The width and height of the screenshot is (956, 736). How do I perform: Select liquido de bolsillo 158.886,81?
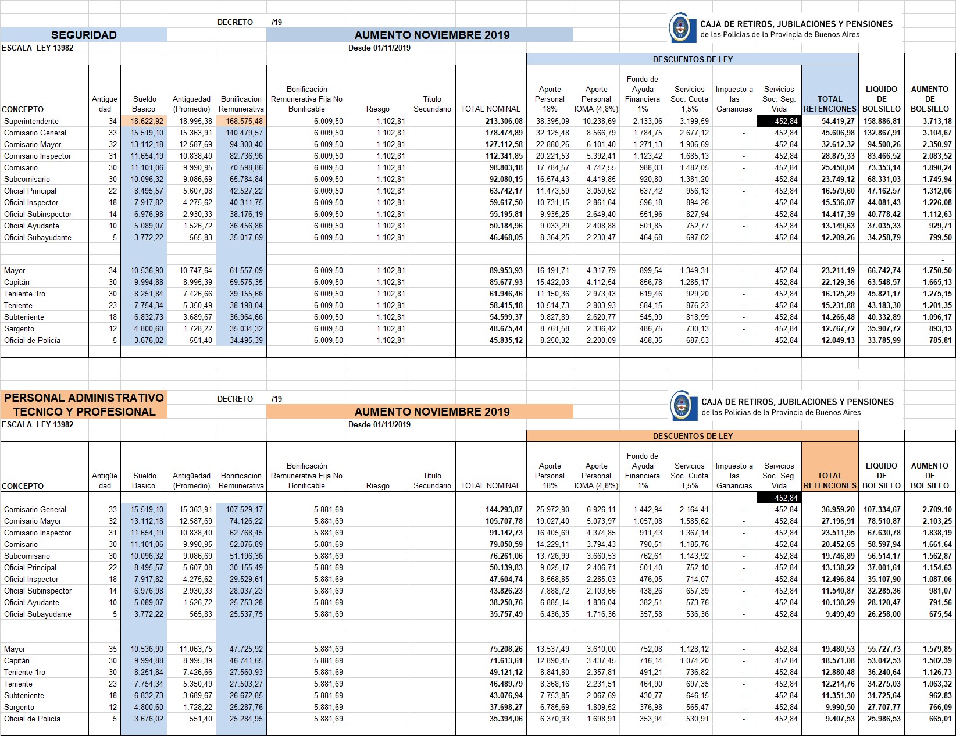[882, 121]
